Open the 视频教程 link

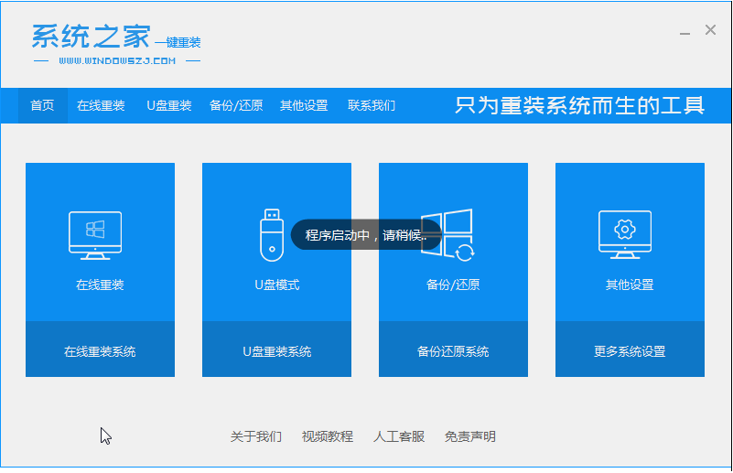[x=328, y=436]
